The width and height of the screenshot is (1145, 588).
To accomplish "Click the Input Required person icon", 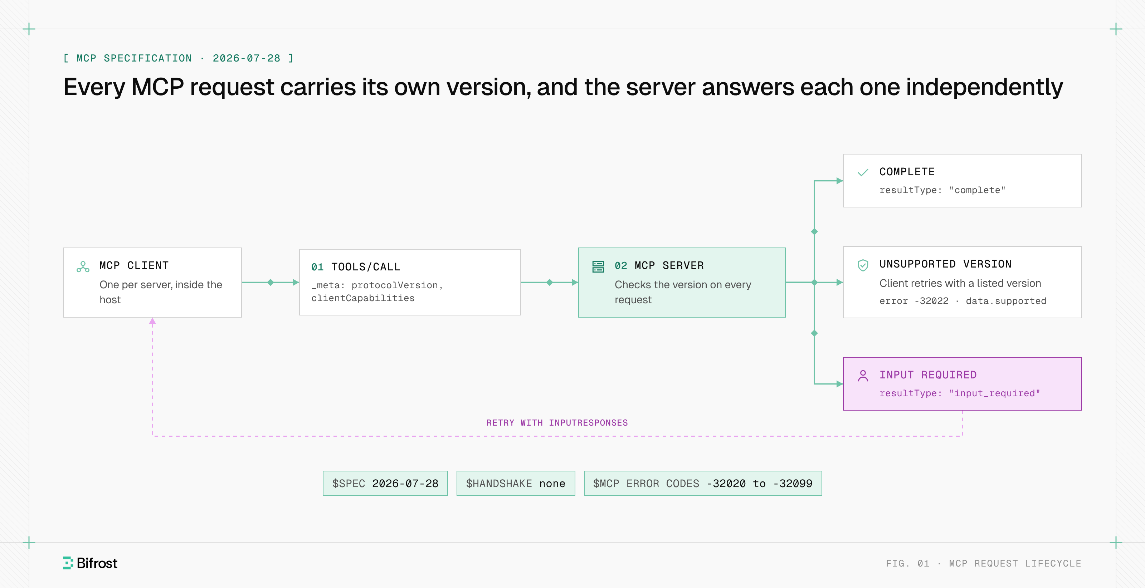I will [863, 376].
